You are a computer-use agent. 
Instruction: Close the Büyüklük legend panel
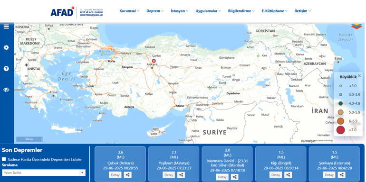point(359,75)
